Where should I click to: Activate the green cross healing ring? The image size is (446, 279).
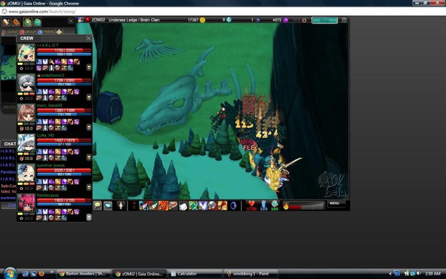pos(193,206)
